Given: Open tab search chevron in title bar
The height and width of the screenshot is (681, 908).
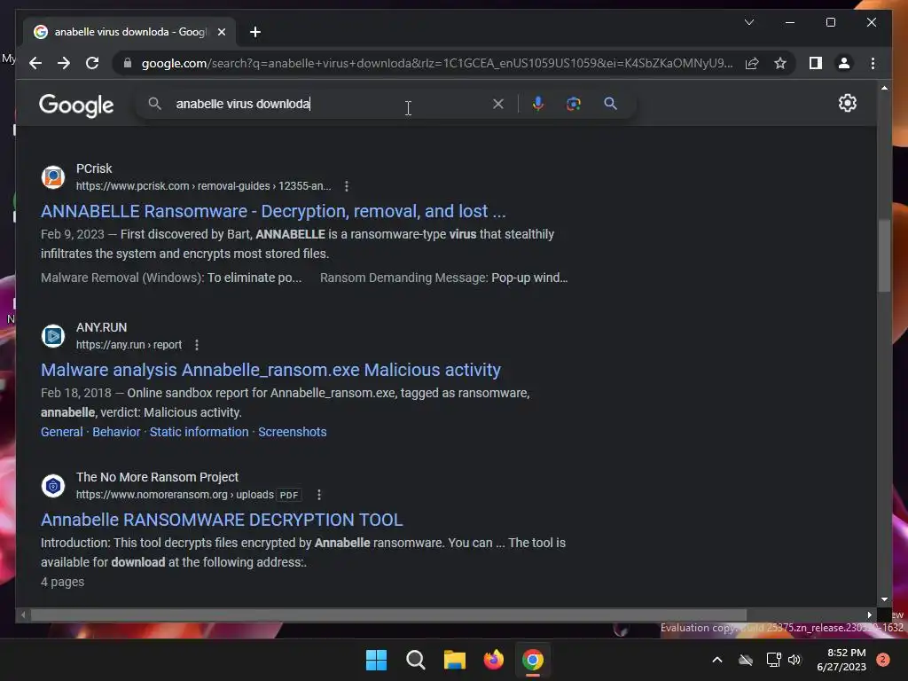Looking at the screenshot, I should coord(748,22).
